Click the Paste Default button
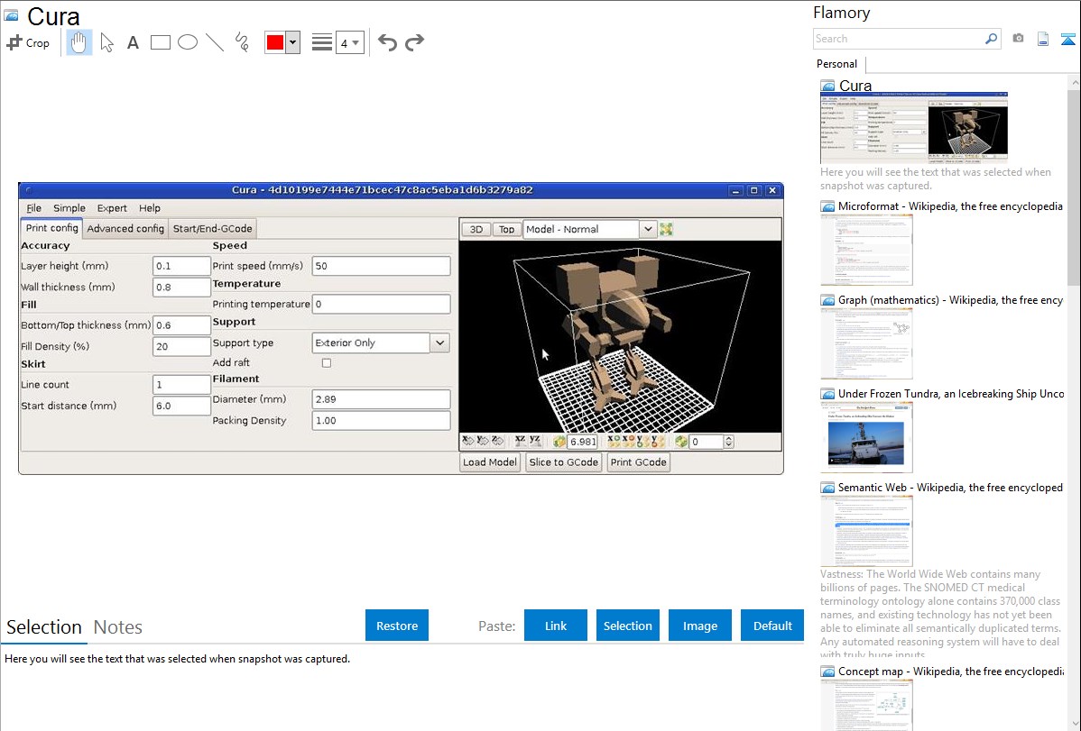The height and width of the screenshot is (731, 1081). [x=772, y=626]
